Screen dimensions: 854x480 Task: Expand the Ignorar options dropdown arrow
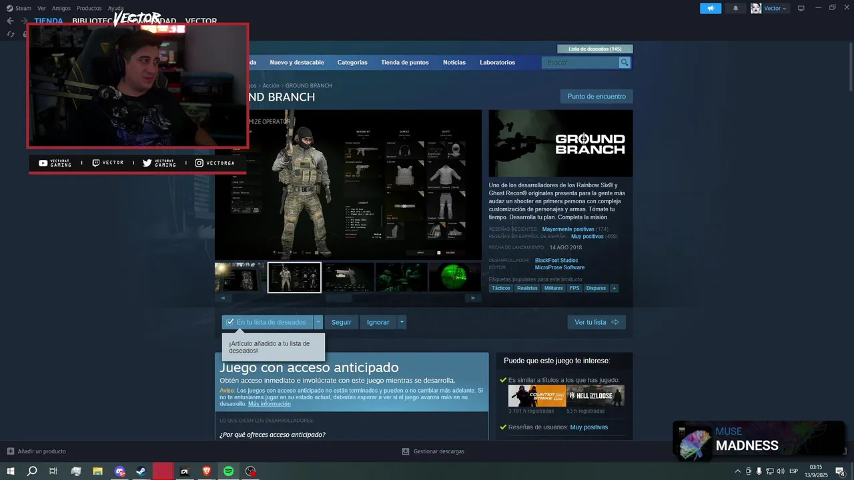tap(402, 322)
